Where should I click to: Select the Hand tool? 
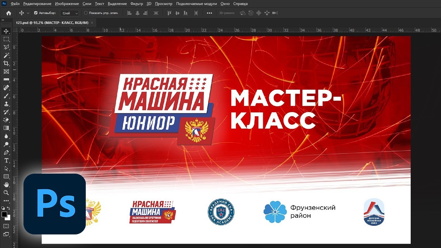point(6,185)
